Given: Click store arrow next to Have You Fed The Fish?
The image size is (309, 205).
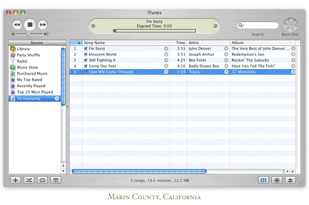Looking at the screenshot, I should click(293, 66).
